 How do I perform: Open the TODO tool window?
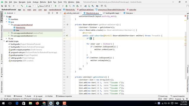[x=8, y=96]
